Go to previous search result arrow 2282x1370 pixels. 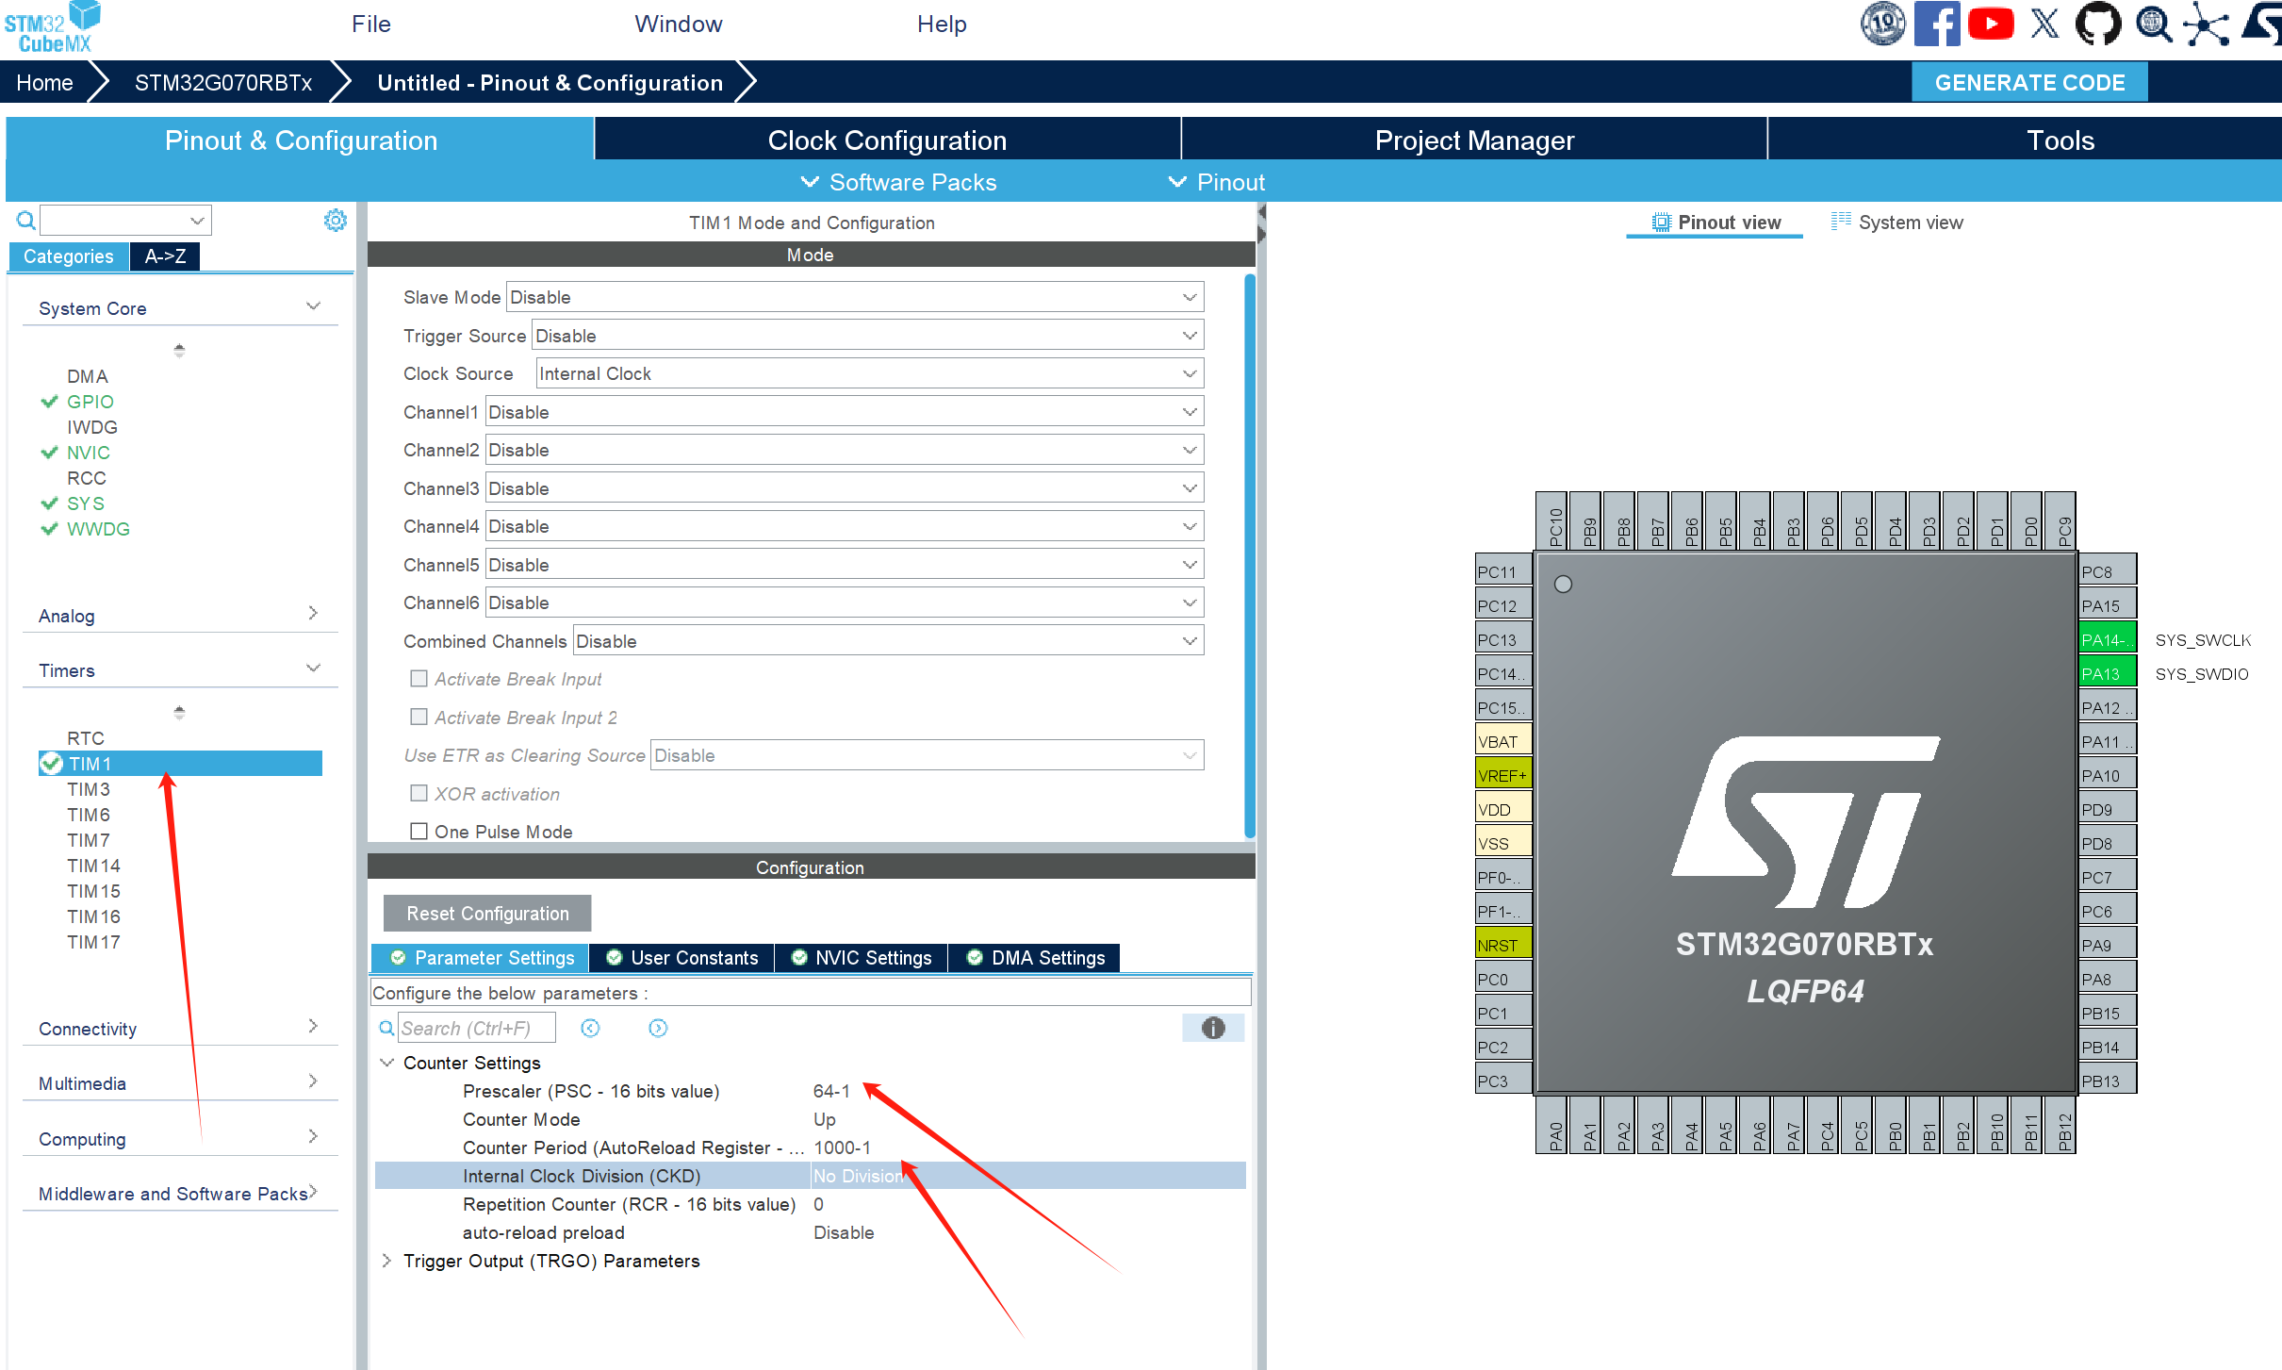tap(590, 1028)
